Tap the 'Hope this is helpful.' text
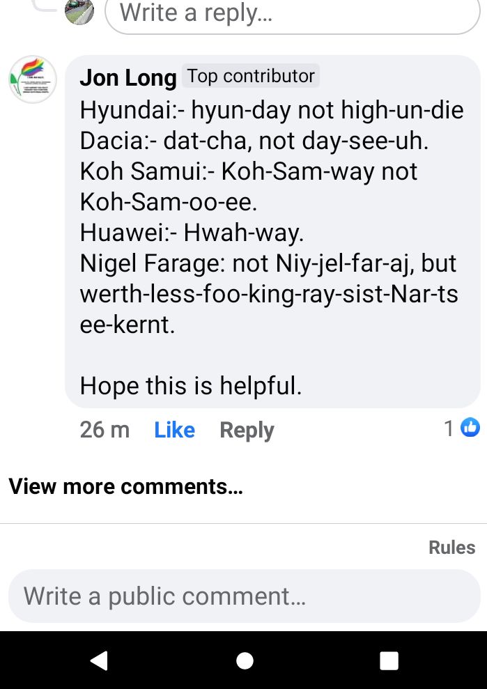The image size is (487, 689). click(191, 385)
